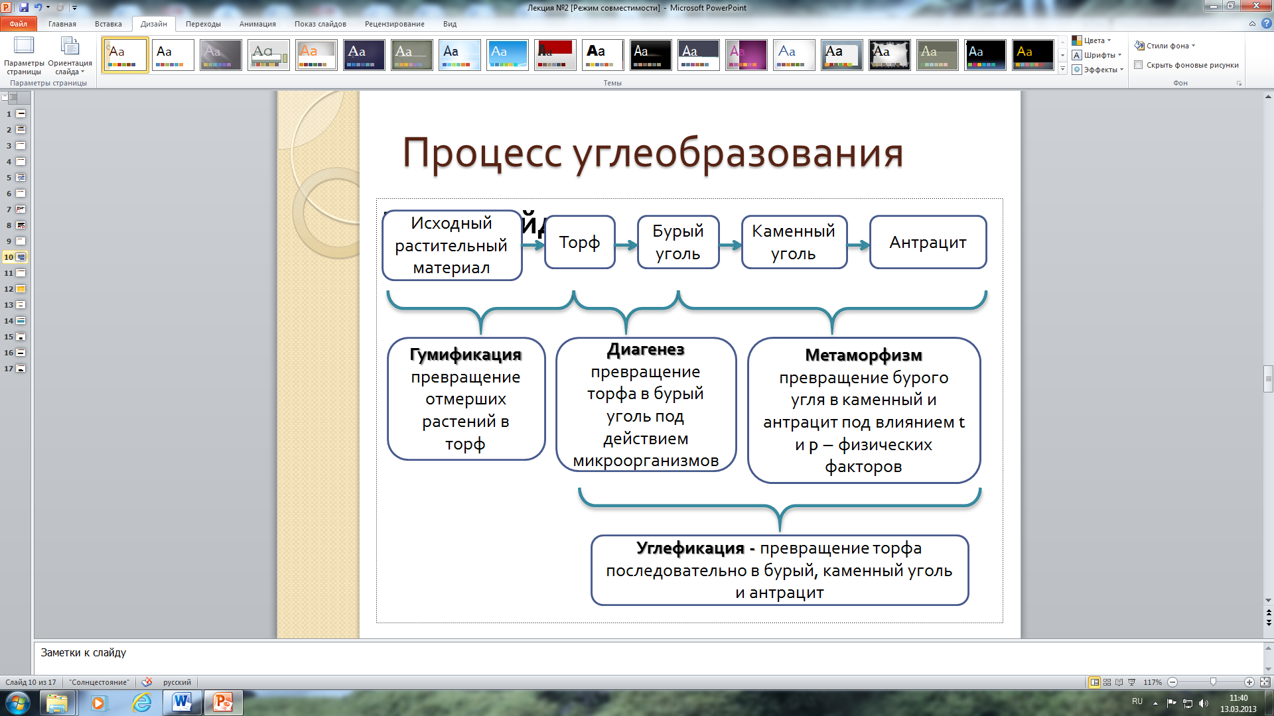Toggle spell check icon in status bar
This screenshot has width=1274, height=716.
click(147, 682)
